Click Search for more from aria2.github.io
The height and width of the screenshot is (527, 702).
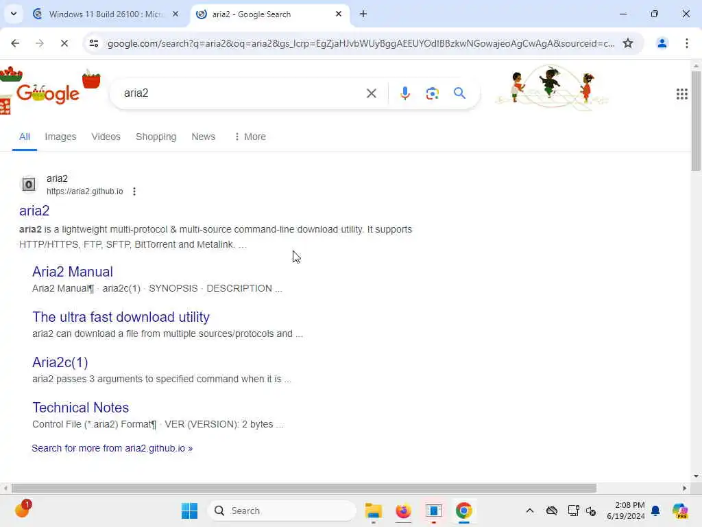pyautogui.click(x=112, y=448)
